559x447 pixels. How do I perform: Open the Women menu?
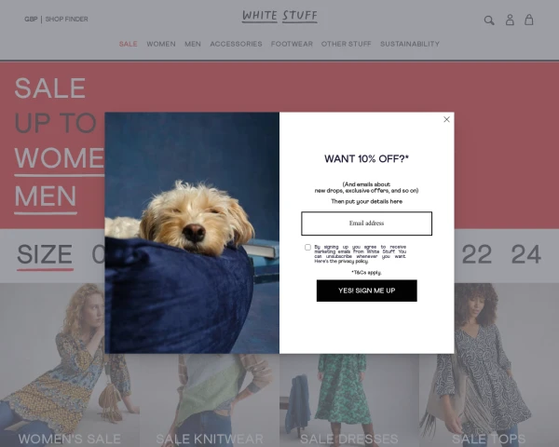pyautogui.click(x=161, y=44)
